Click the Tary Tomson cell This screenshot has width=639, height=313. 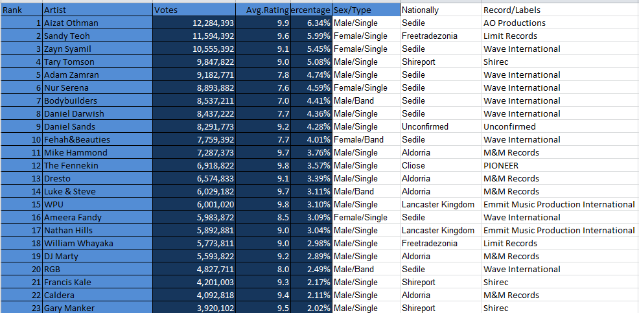(x=98, y=62)
